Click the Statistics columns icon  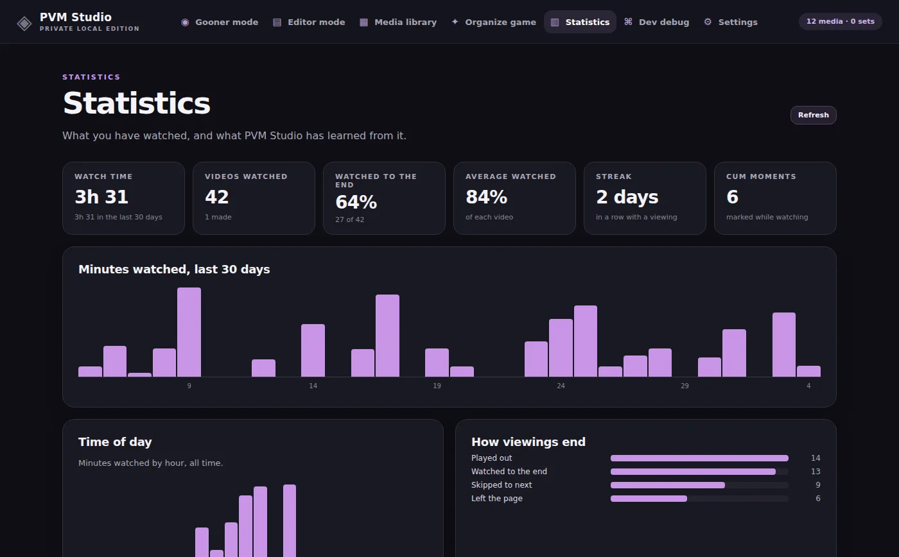555,22
